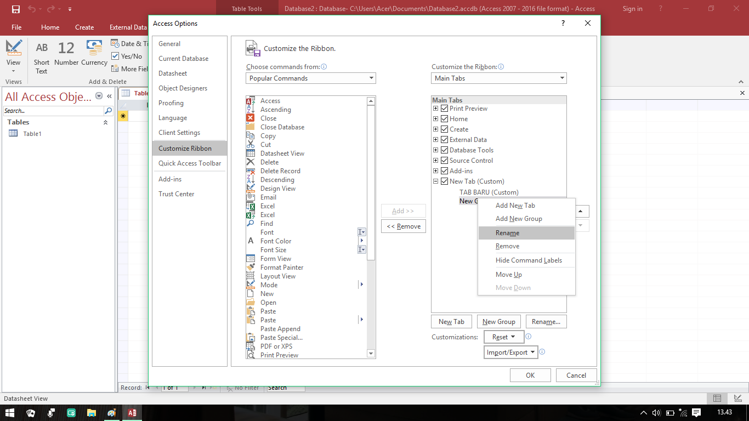Image resolution: width=749 pixels, height=421 pixels.
Task: Expand the Home tab node
Action: pos(436,119)
